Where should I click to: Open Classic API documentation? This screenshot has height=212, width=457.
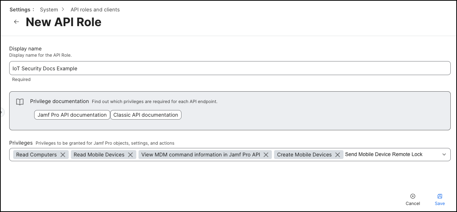(146, 115)
